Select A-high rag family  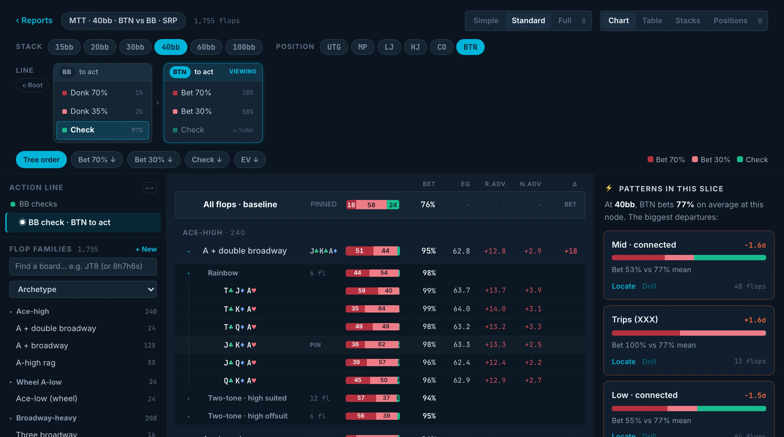[83, 363]
